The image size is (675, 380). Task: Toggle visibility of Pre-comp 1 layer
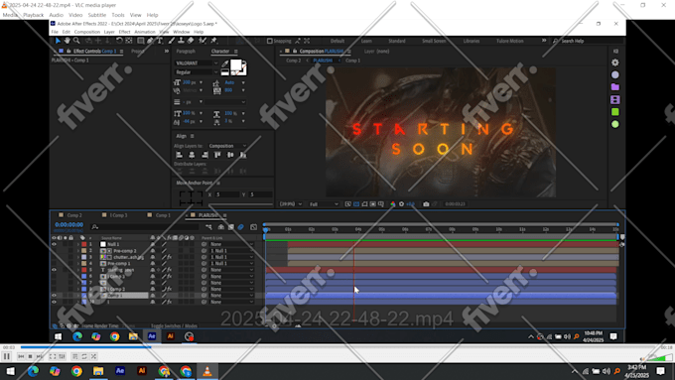pos(54,263)
